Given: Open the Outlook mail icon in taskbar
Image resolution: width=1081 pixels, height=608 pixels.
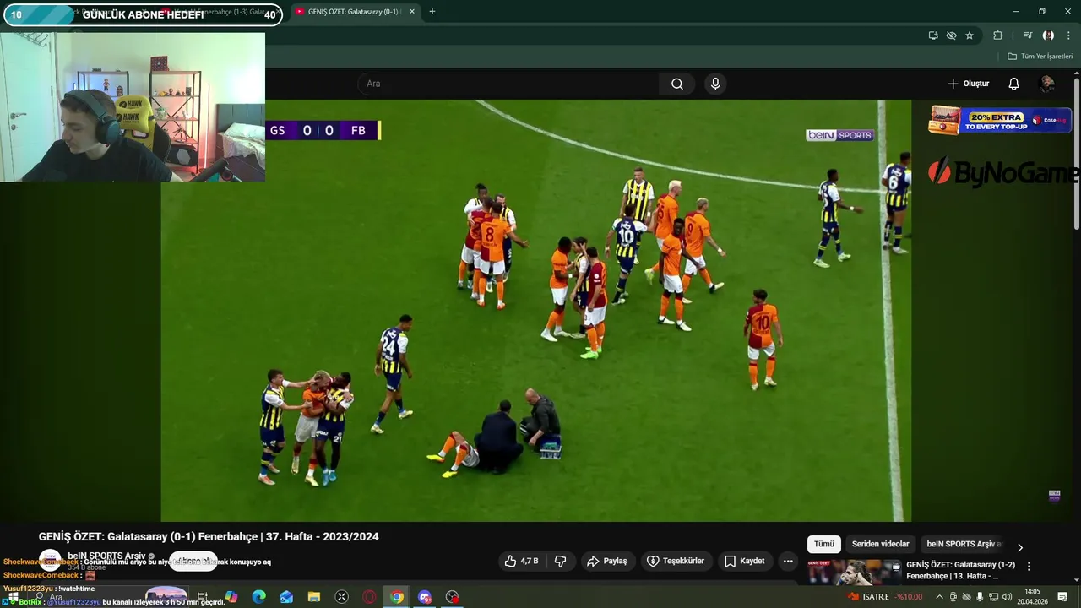Looking at the screenshot, I should coord(286,597).
